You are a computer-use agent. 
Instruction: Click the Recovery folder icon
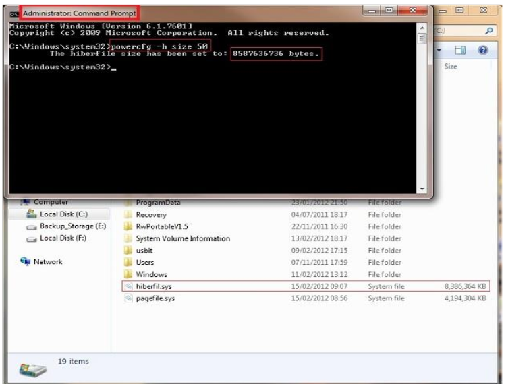pyautogui.click(x=128, y=214)
